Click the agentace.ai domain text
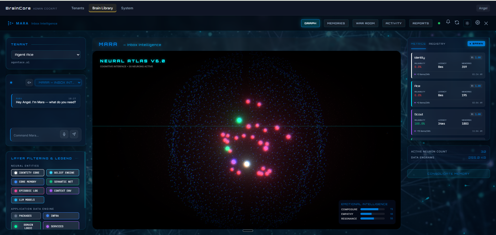496x235 pixels. coord(20,62)
